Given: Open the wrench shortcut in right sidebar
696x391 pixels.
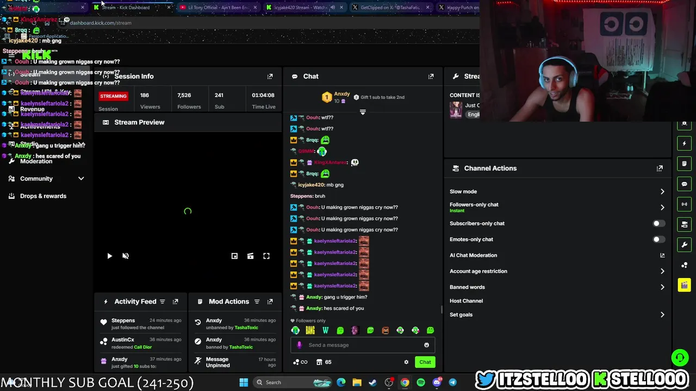Looking at the screenshot, I should tap(684, 244).
